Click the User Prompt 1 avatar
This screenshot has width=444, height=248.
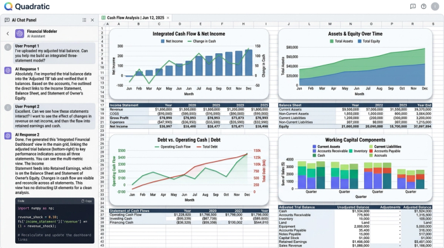8,47
